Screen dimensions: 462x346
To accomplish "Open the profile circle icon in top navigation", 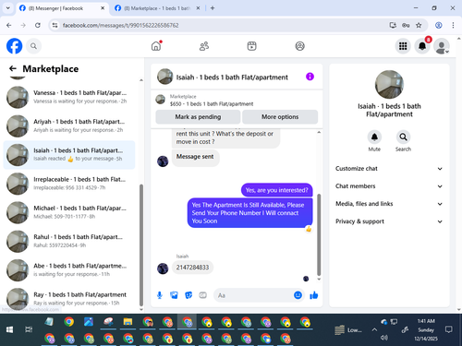I will (x=300, y=46).
